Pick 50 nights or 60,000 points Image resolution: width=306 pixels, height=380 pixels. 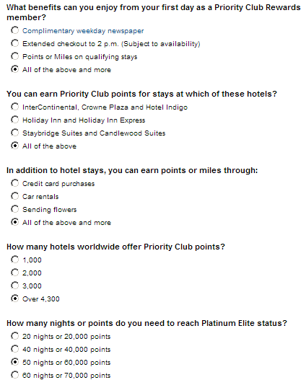coord(14,362)
